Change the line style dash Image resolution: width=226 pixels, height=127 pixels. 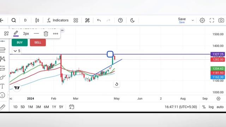click(36, 34)
